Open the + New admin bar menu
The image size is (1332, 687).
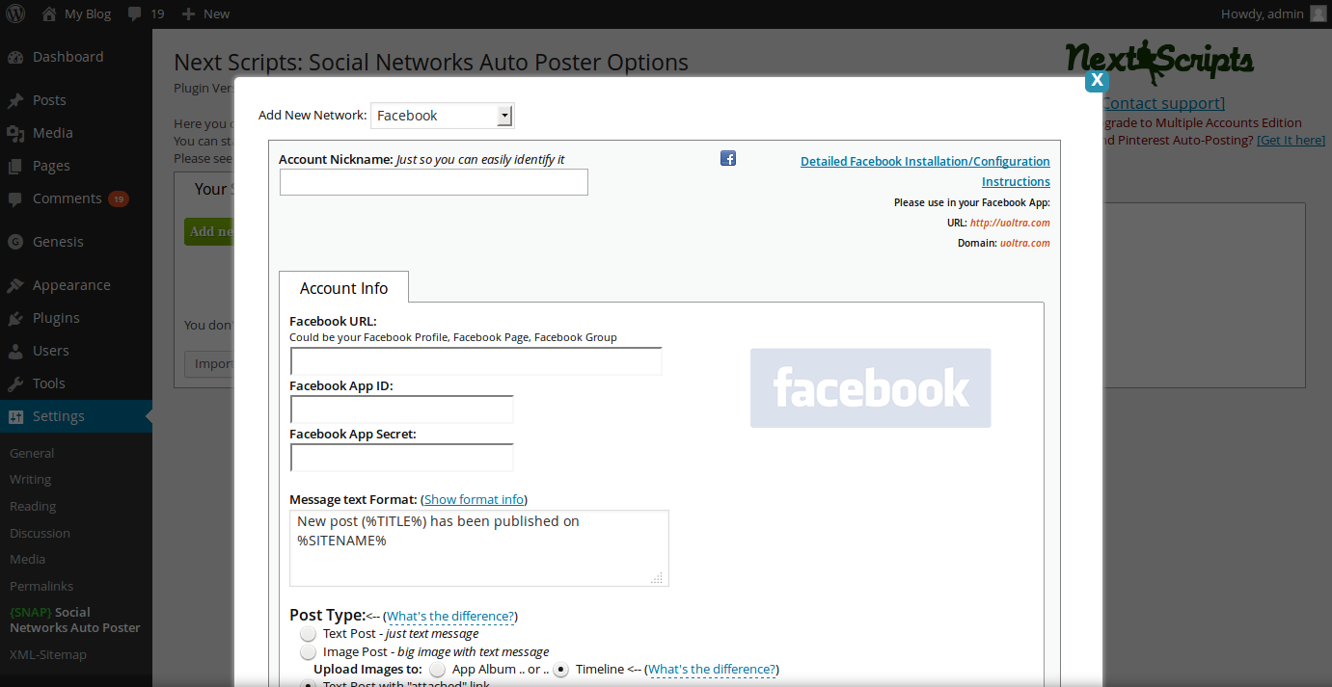pyautogui.click(x=205, y=13)
